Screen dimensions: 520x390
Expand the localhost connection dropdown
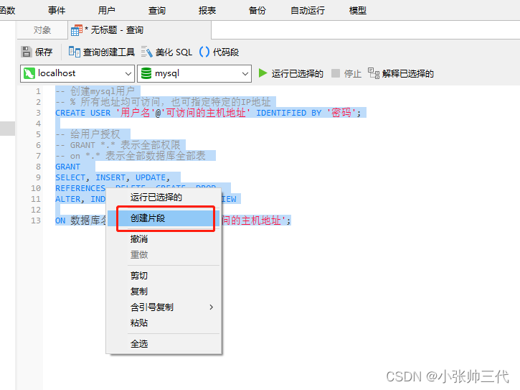128,73
